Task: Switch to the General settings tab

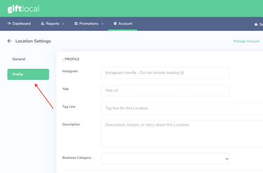Action: tap(19, 59)
